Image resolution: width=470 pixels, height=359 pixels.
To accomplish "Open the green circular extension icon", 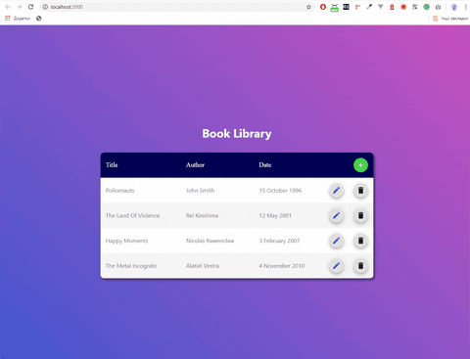I will pyautogui.click(x=426, y=7).
